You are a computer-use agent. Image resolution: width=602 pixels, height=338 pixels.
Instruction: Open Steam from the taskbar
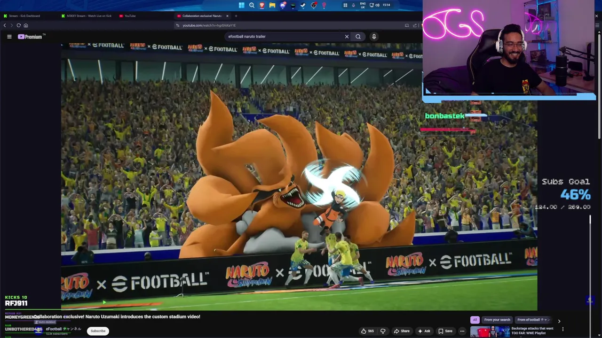[303, 5]
